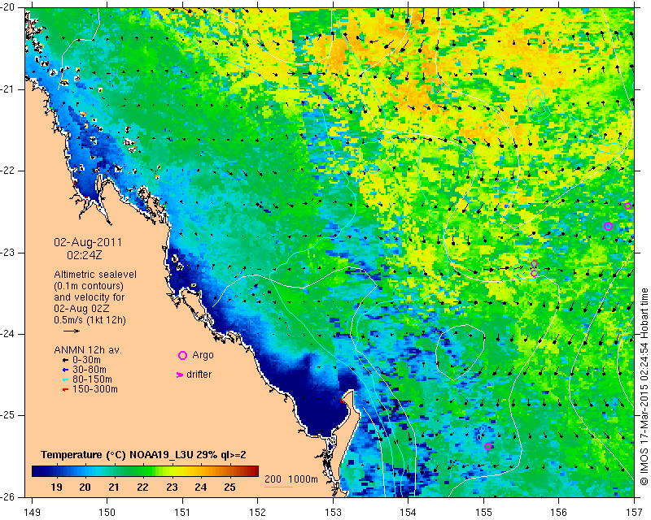Click the magenta drifter symbol in the legend

(180, 375)
